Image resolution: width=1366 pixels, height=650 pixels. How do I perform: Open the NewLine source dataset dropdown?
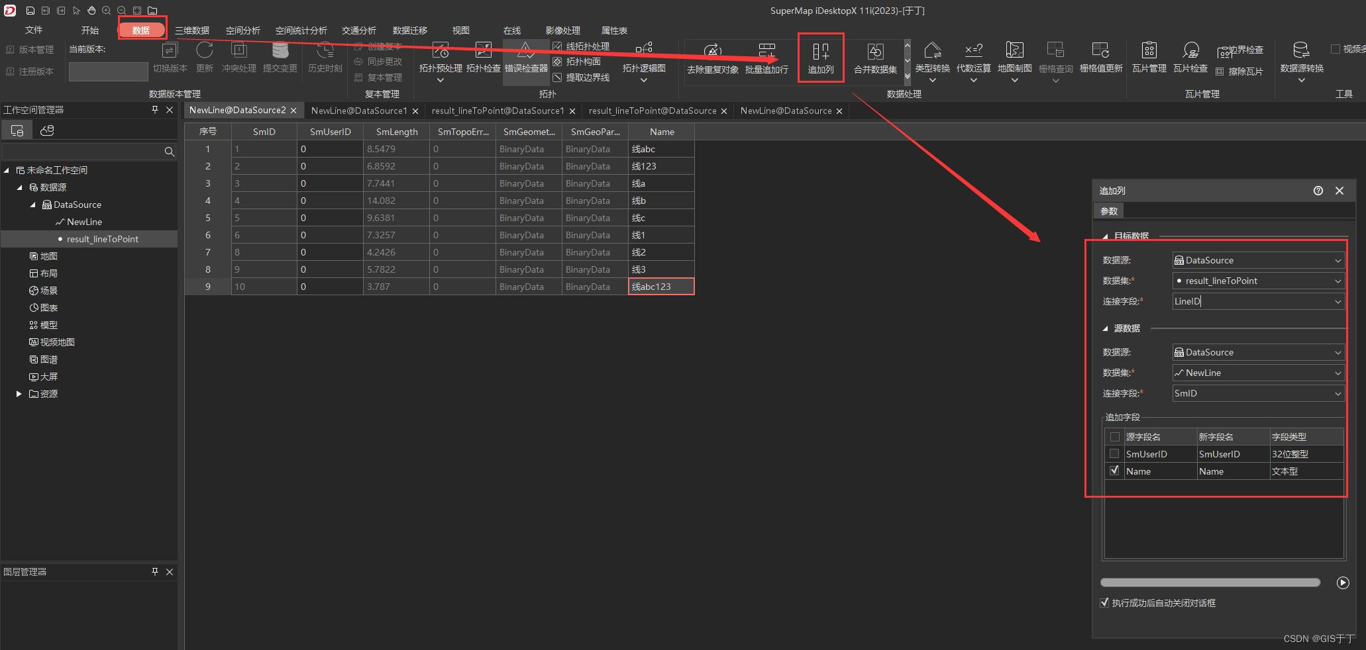click(1258, 373)
